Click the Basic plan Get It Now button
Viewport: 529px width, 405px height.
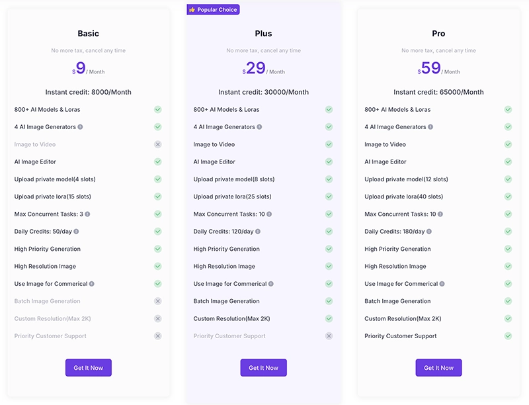pos(89,368)
